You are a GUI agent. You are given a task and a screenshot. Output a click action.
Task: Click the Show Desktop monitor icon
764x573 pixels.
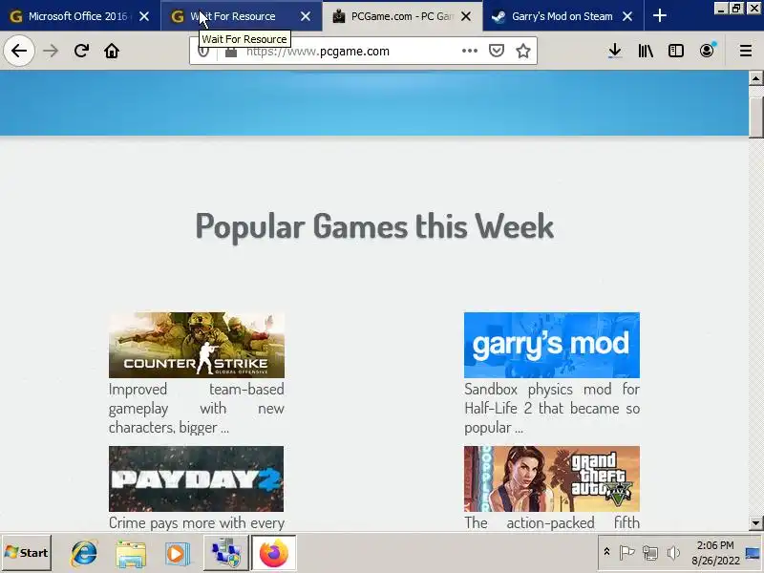coord(753,553)
